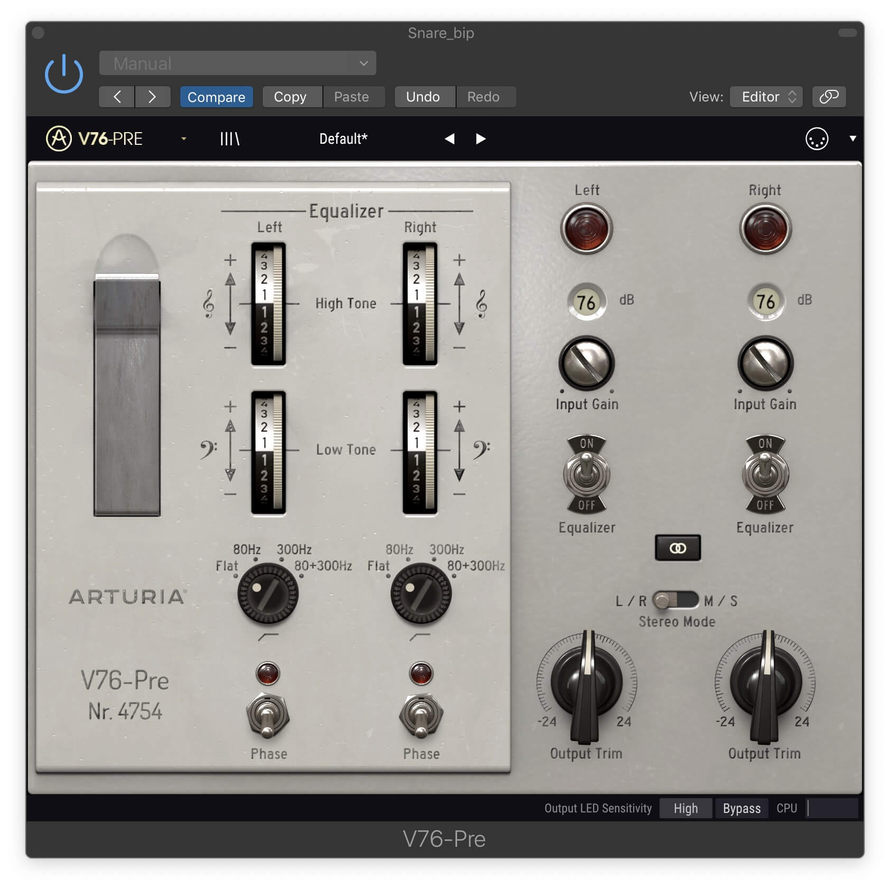
Task: Open the Manual preset dropdown
Action: [237, 63]
